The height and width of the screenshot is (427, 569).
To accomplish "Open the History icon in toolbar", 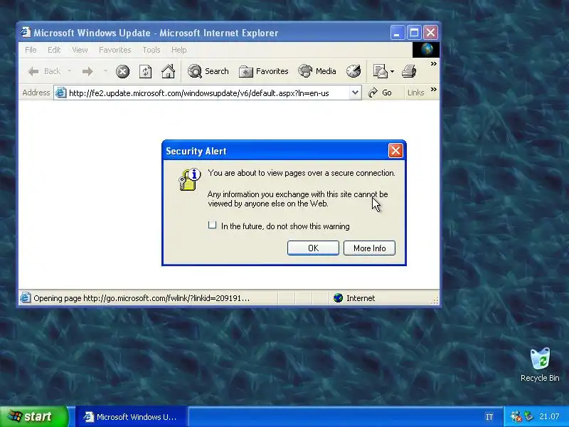I will [x=353, y=71].
